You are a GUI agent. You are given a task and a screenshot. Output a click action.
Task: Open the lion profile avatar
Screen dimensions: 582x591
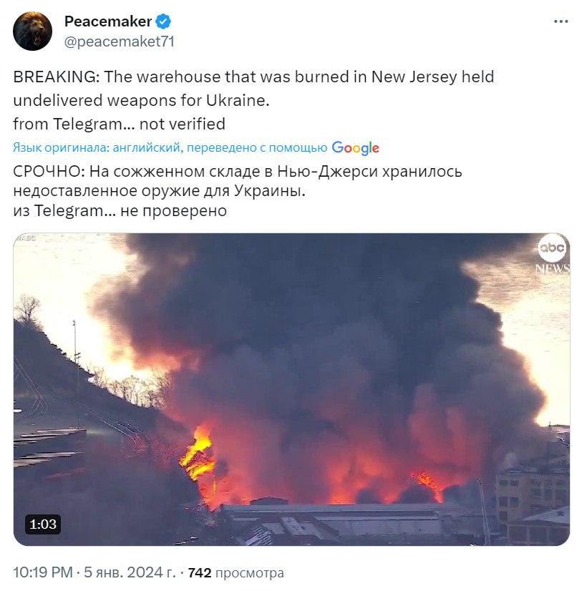[x=33, y=31]
